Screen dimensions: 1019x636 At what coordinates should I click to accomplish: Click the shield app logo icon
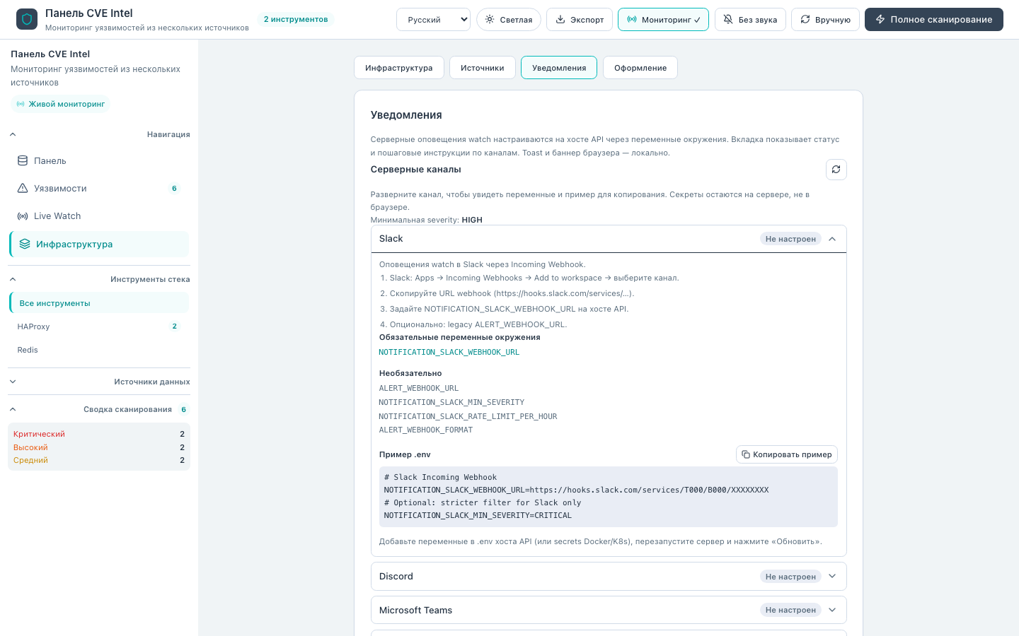[x=27, y=19]
